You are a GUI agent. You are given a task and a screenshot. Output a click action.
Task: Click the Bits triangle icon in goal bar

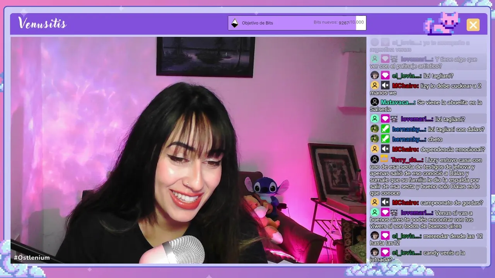(x=235, y=23)
